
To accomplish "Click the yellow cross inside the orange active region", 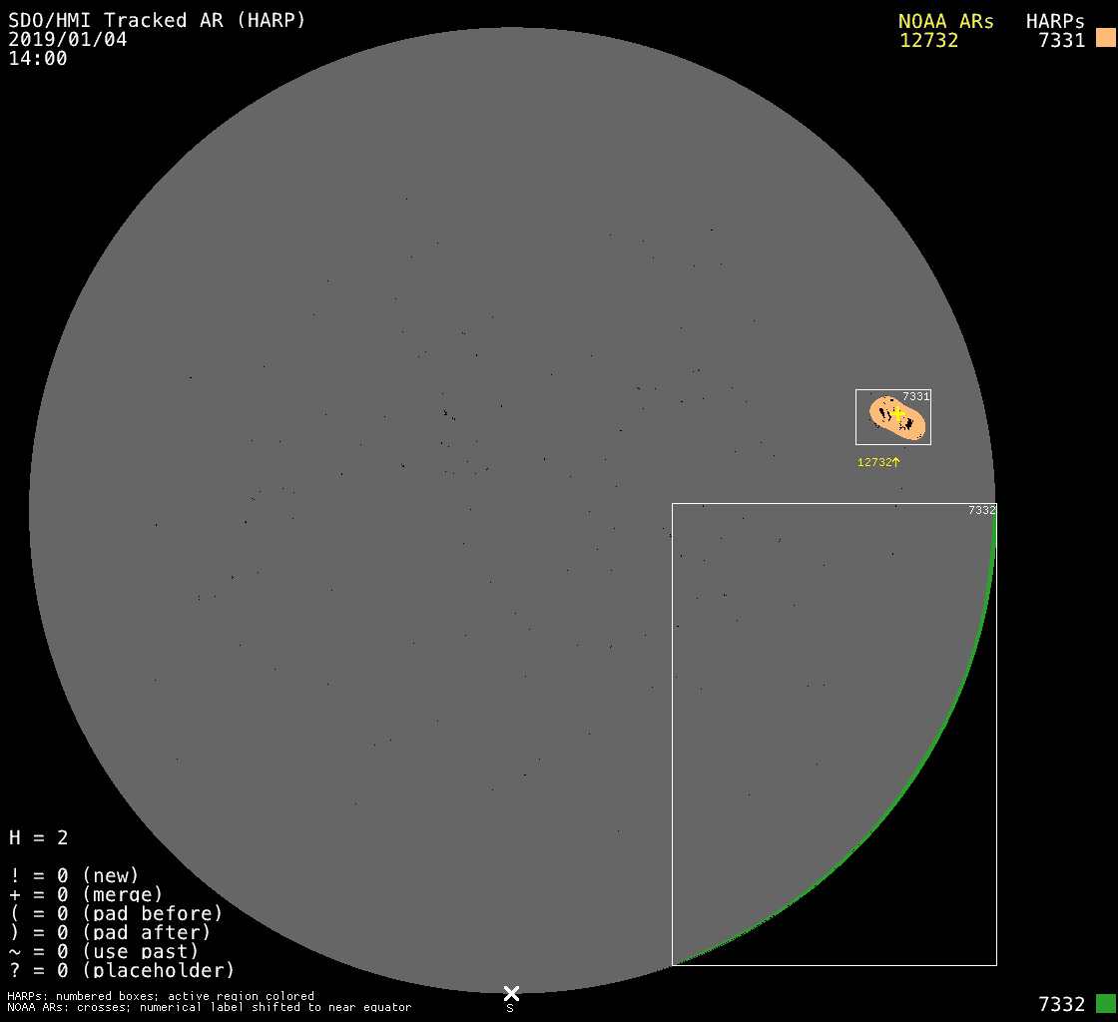I will (896, 413).
